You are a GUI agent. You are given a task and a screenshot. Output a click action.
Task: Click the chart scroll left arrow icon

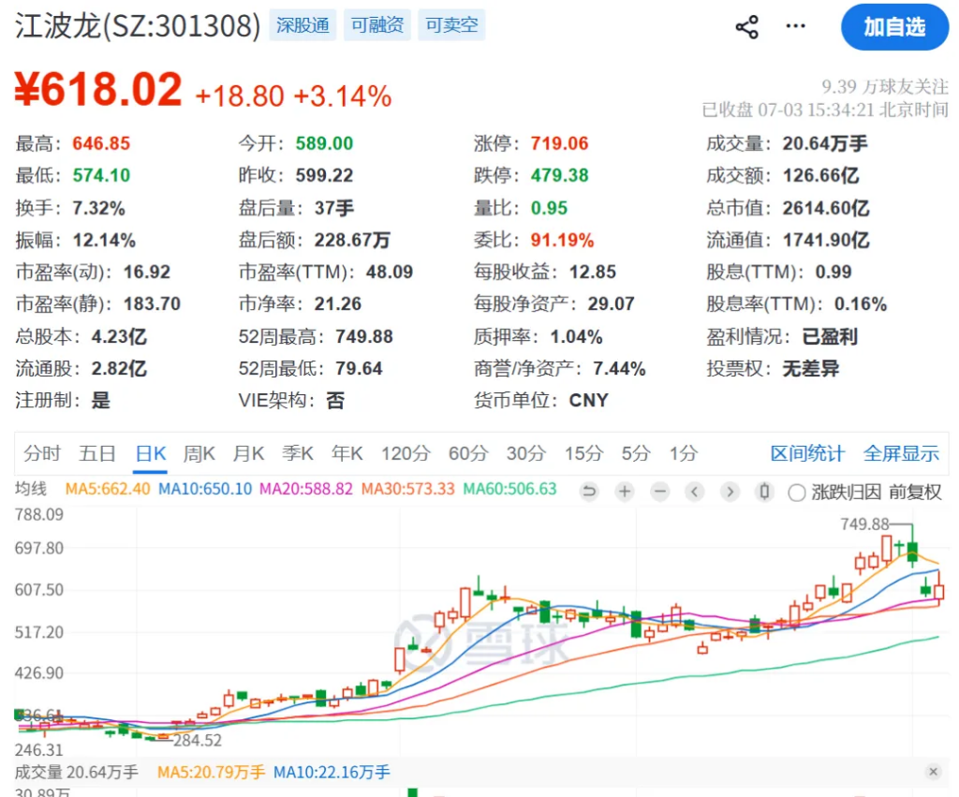695,491
